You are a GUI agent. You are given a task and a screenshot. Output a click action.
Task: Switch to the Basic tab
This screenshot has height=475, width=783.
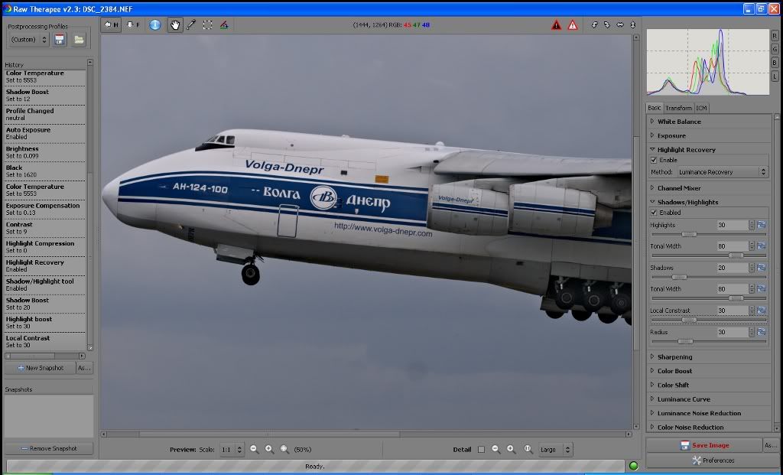[x=655, y=108]
